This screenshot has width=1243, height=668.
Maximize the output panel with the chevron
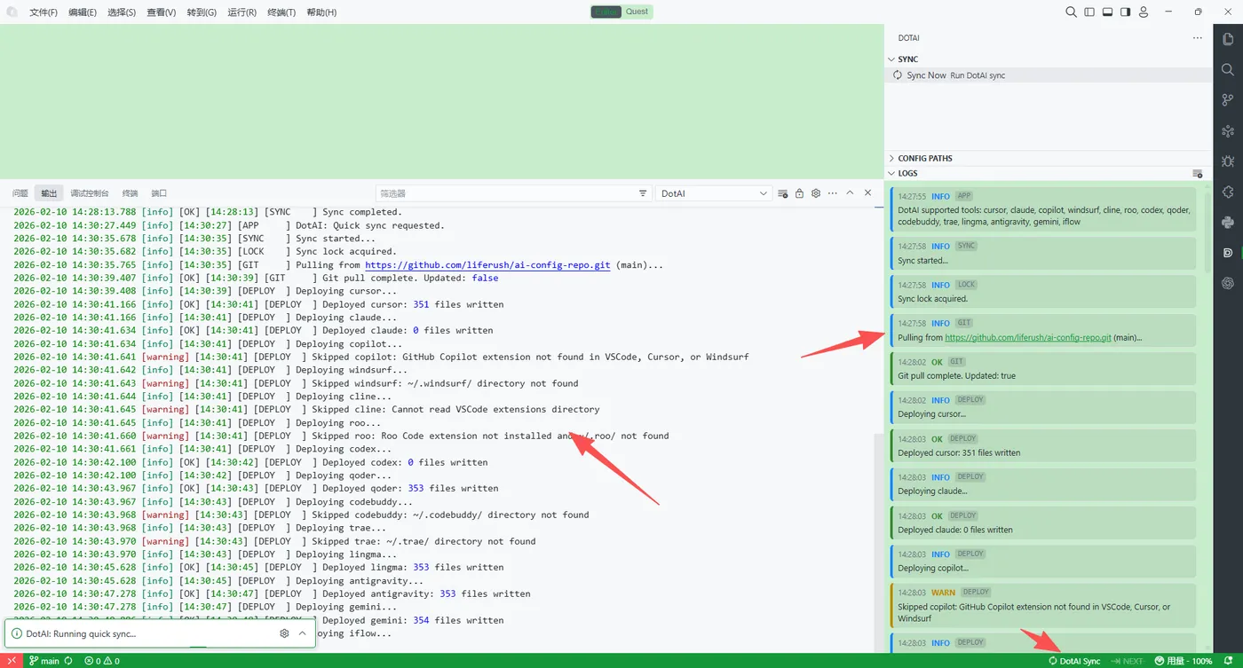click(x=850, y=193)
